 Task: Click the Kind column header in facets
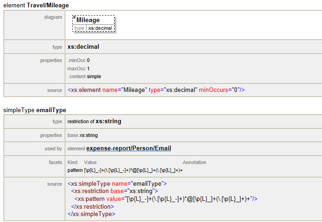pos(72,162)
